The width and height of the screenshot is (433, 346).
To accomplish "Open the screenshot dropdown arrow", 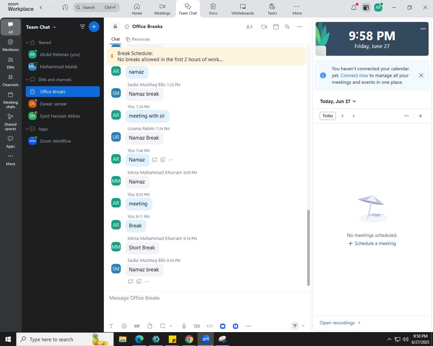I will [171, 326].
